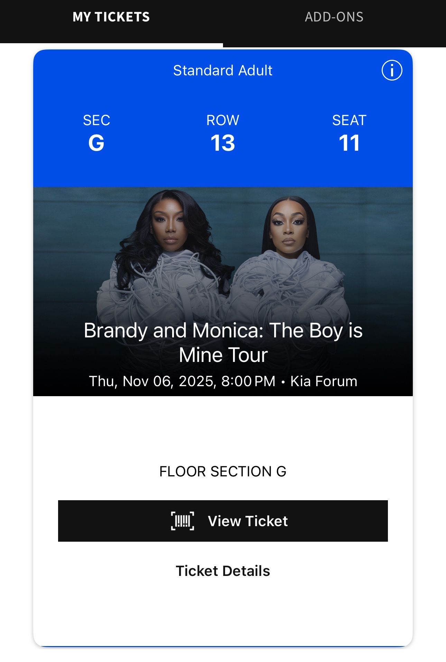
Task: Select the MY TICKETS tab
Action: tap(111, 17)
